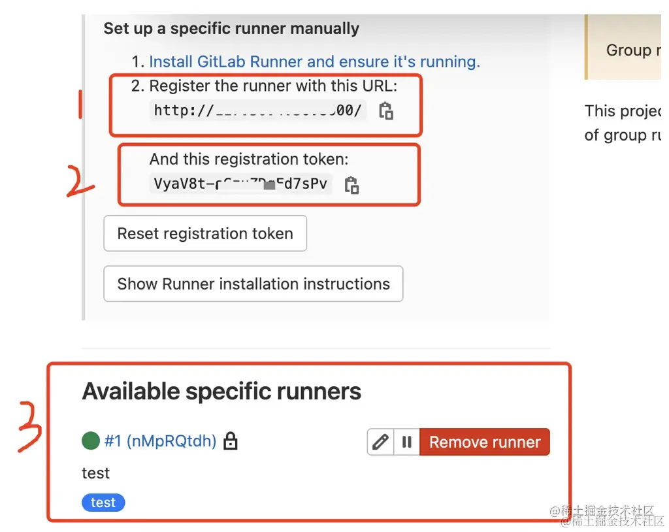Click the Set up a specific runner manually heading
The width and height of the screenshot is (669, 532).
pyautogui.click(x=231, y=29)
